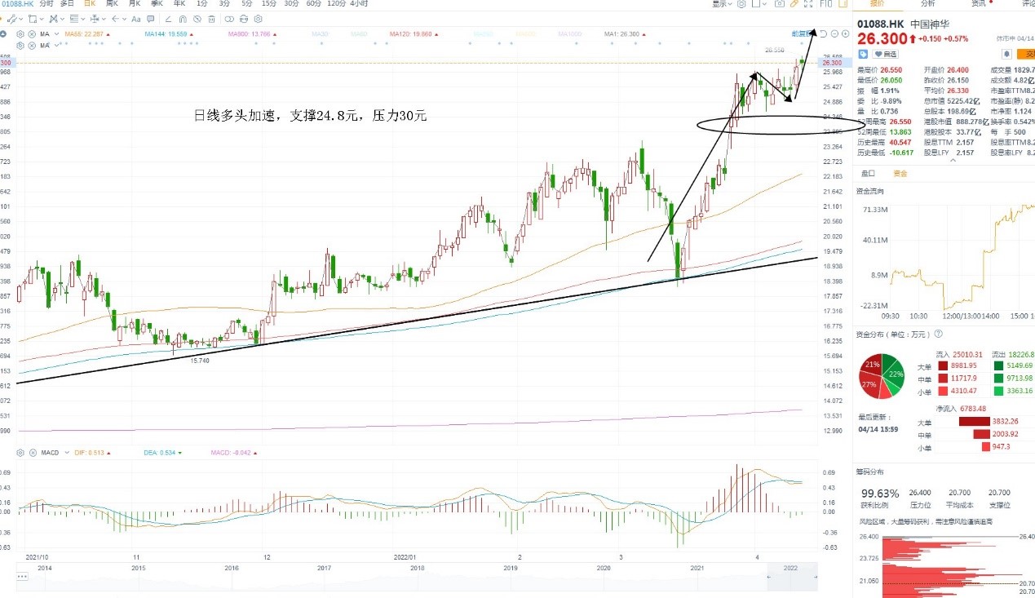The image size is (1035, 598).
Task: Expand the Fibonacci levels tool dropdown
Action: click(83, 19)
